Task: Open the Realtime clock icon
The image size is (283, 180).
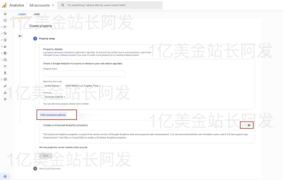Action: coord(5,20)
